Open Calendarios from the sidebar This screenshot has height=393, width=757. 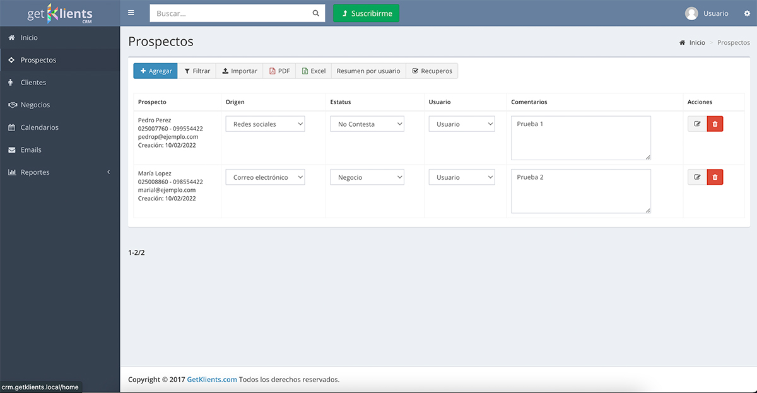pos(39,127)
